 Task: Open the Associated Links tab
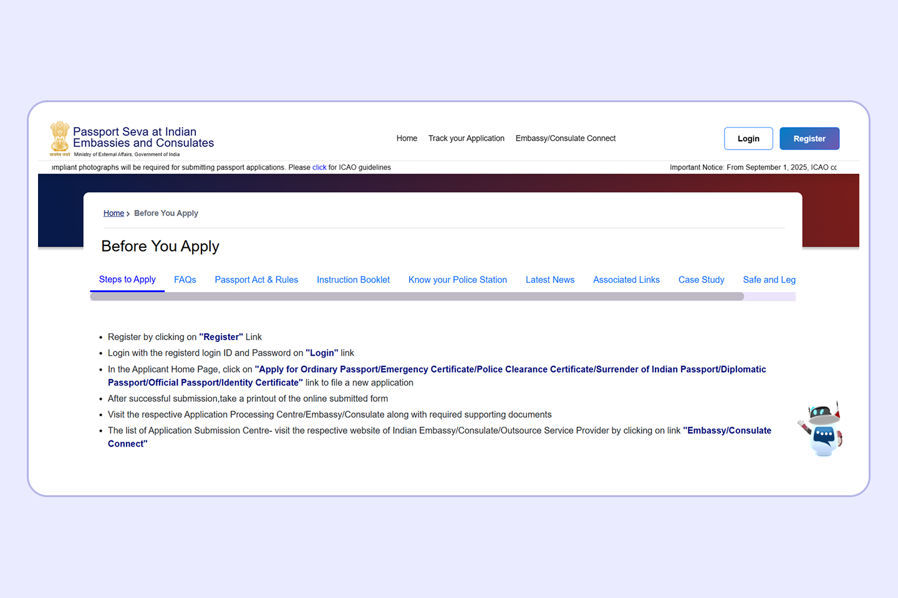(626, 280)
